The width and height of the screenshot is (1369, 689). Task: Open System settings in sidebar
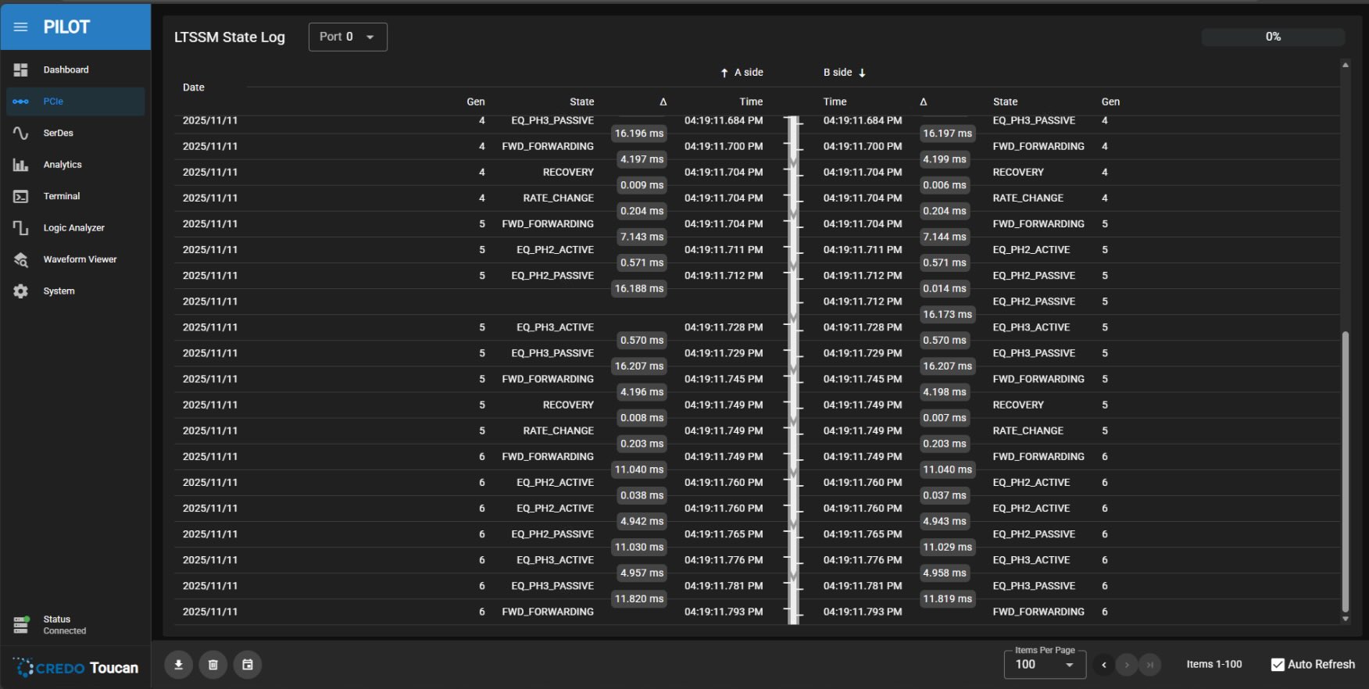point(59,291)
